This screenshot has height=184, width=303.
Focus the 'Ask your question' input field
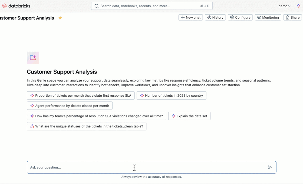146,167
